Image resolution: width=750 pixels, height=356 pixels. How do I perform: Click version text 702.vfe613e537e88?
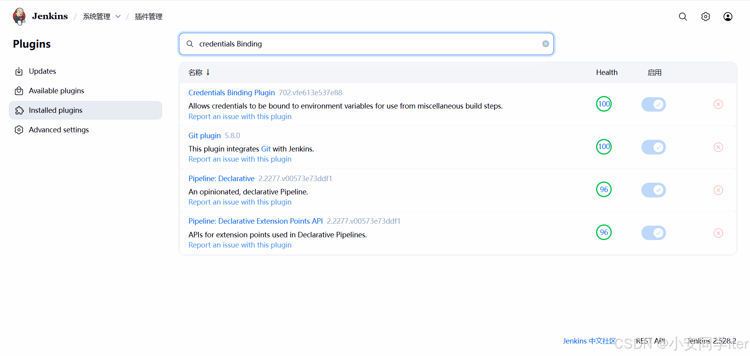(x=311, y=93)
